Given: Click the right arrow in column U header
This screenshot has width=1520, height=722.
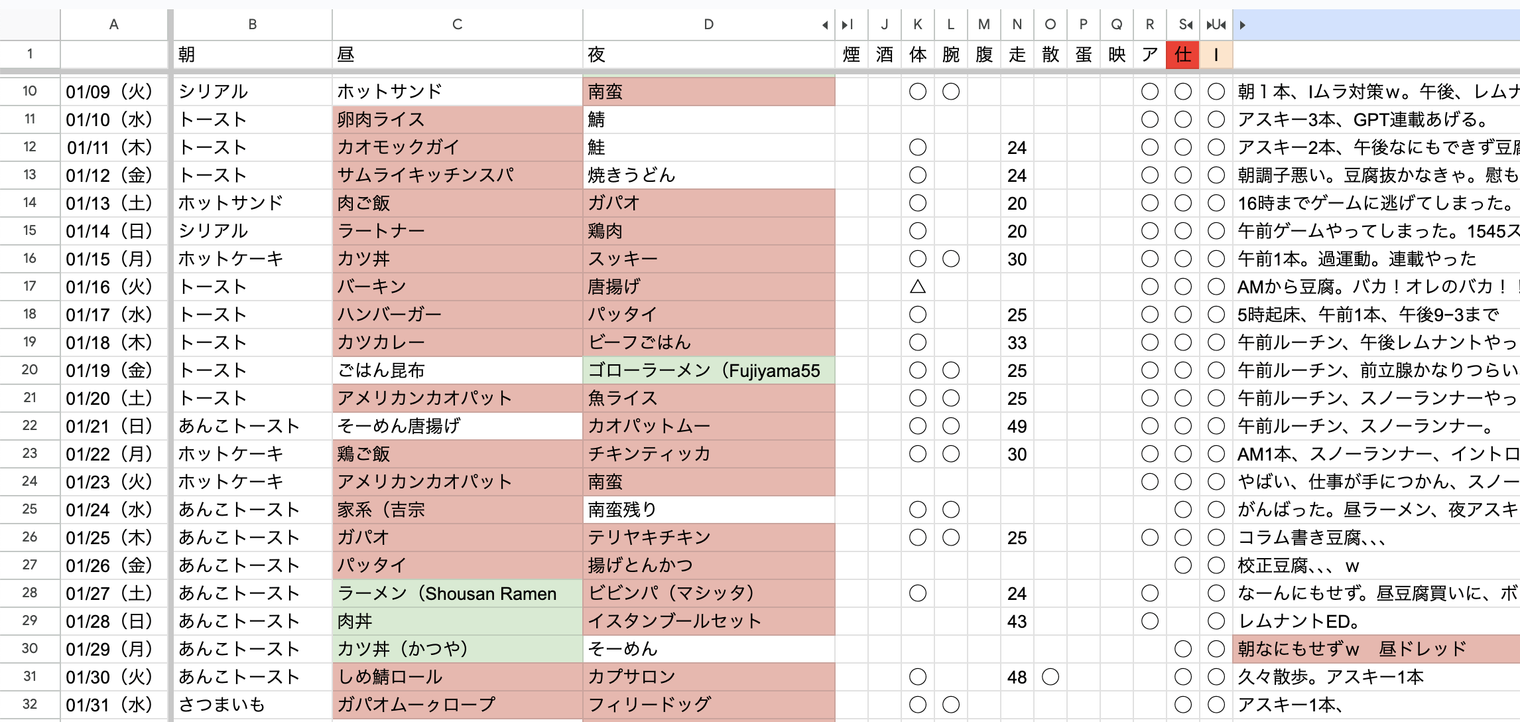Looking at the screenshot, I should 1208,25.
